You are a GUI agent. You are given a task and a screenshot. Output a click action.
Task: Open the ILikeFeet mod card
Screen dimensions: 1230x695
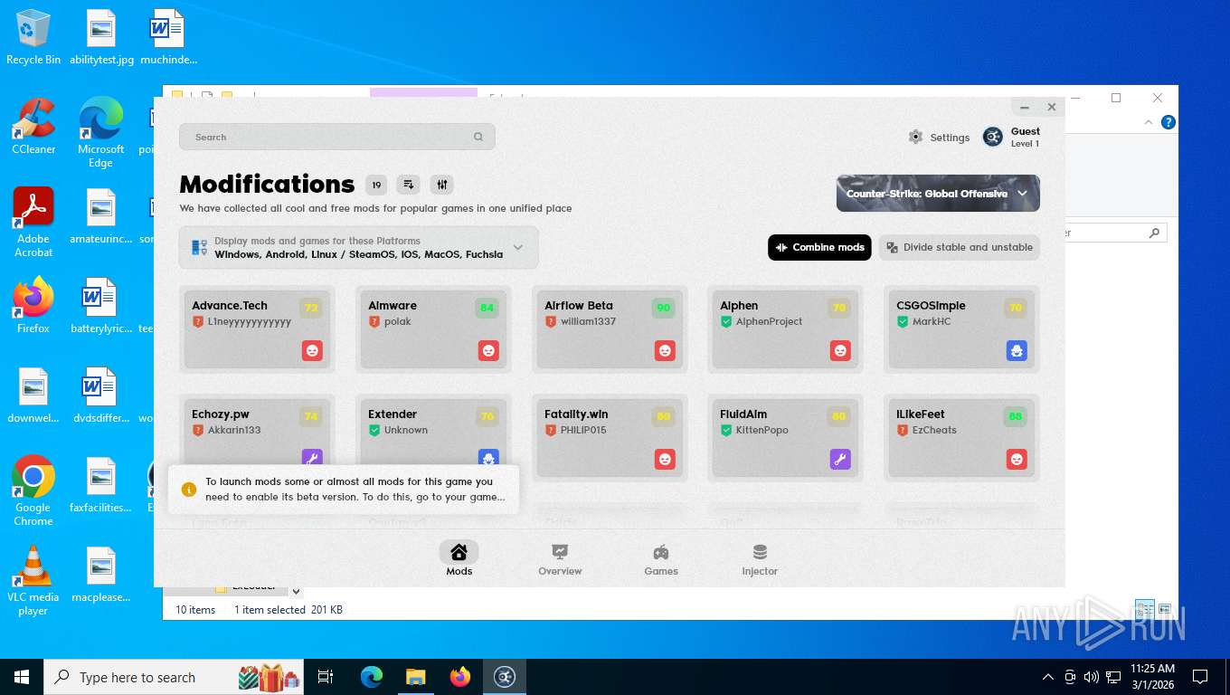[x=961, y=438]
